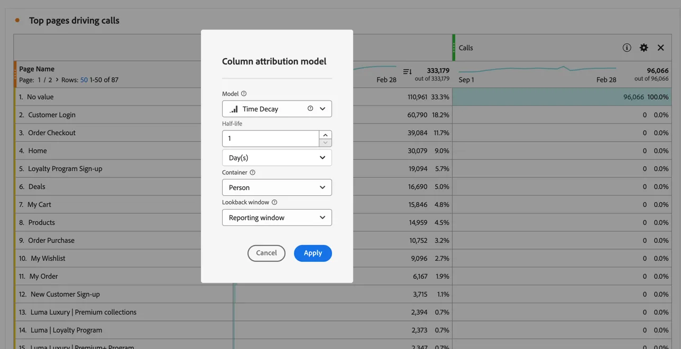Click the Top pages driving calls title
The image size is (681, 349).
pyautogui.click(x=74, y=21)
